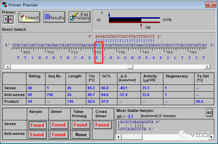Click the anti-sense primer sequence AGGACGTACCCGCCGTACTTGGCCT

[125, 37]
